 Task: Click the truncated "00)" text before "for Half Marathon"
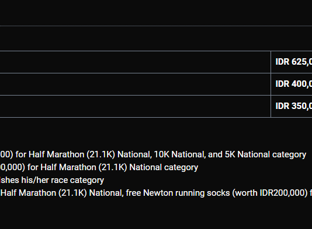pos(6,154)
